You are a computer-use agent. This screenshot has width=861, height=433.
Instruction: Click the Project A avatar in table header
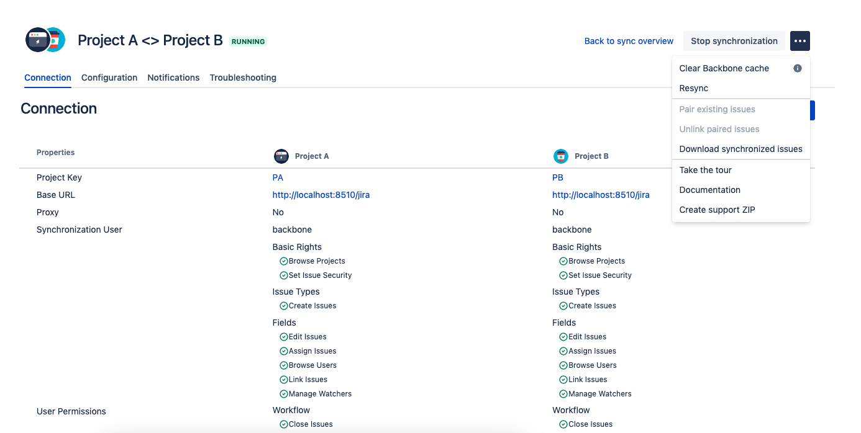(281, 156)
